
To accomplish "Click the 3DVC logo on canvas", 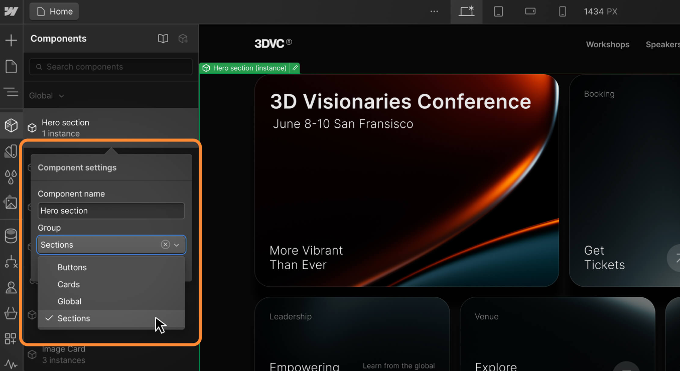I will tap(273, 44).
